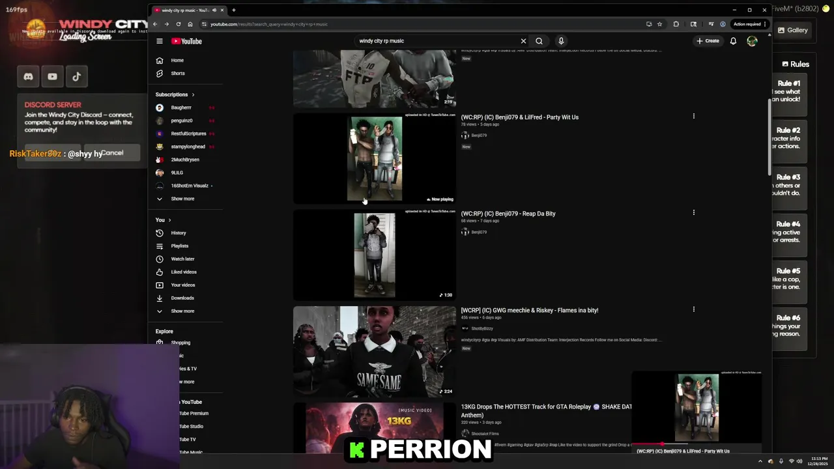
Task: Click TikTok icon on Windy City loading screen
Action: tap(76, 77)
